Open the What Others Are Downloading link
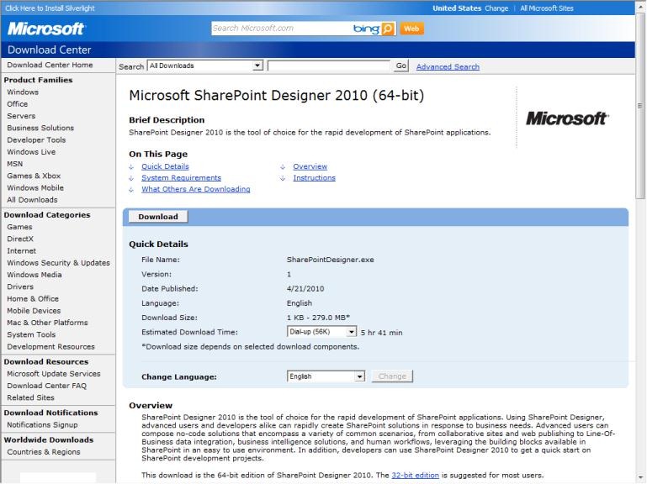 pyautogui.click(x=195, y=189)
